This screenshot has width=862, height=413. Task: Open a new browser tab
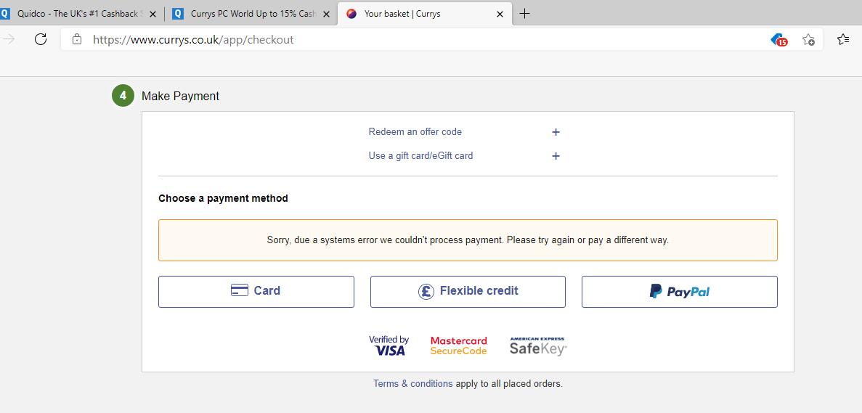(525, 14)
